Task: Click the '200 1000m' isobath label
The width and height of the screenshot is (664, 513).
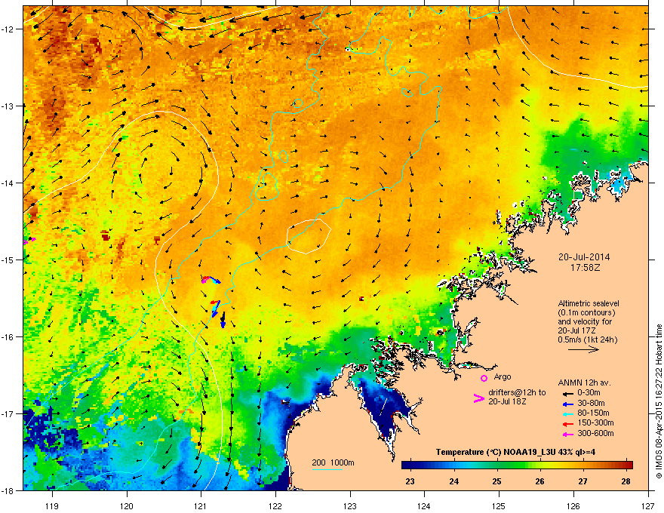Action: (334, 462)
